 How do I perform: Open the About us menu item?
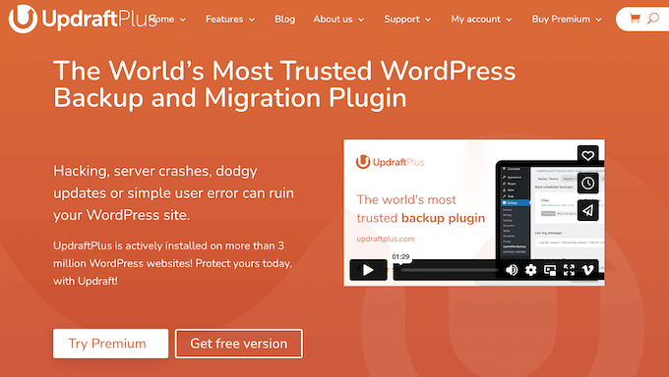333,20
